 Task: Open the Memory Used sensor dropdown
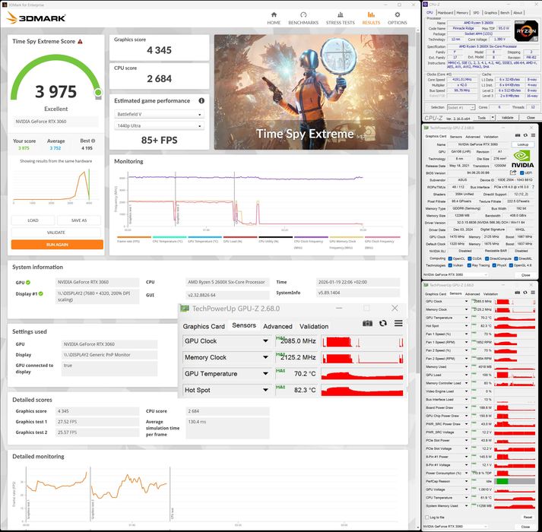(x=466, y=367)
